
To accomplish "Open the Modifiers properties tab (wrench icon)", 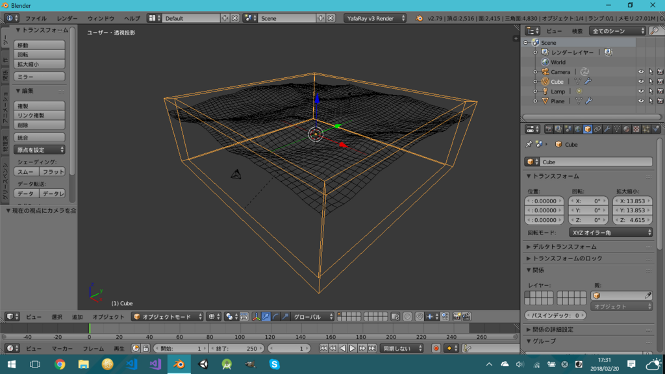I will point(608,129).
